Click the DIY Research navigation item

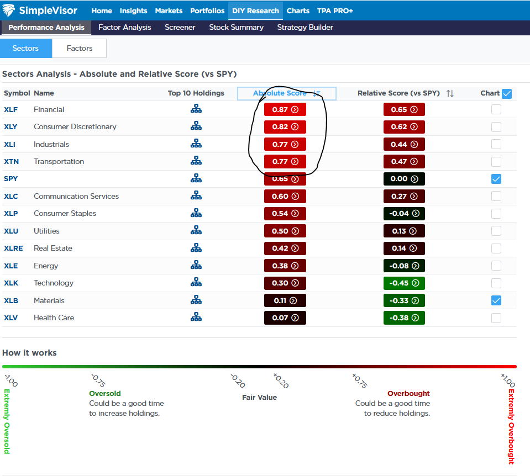(255, 11)
